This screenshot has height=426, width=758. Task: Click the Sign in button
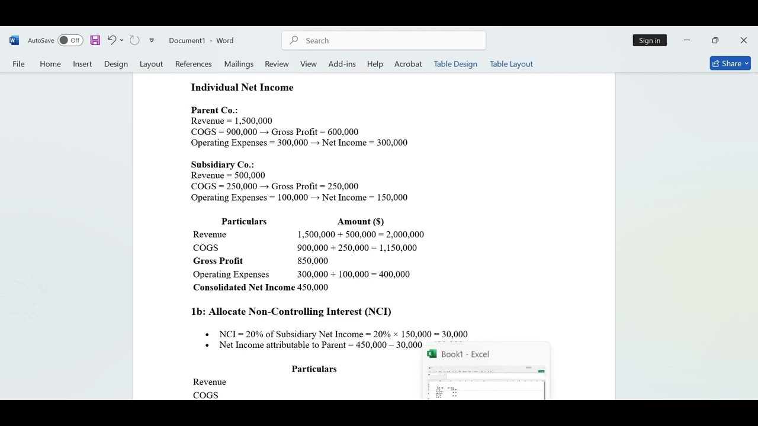click(x=650, y=40)
